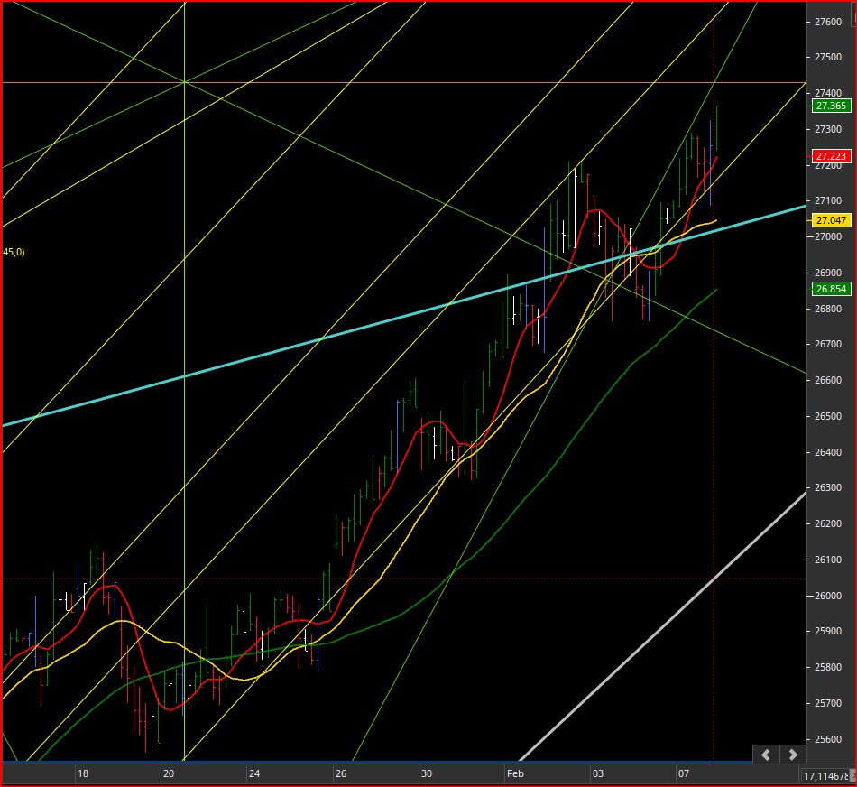857x787 pixels.
Task: Click the 18 date label on time axis
Action: coord(82,773)
